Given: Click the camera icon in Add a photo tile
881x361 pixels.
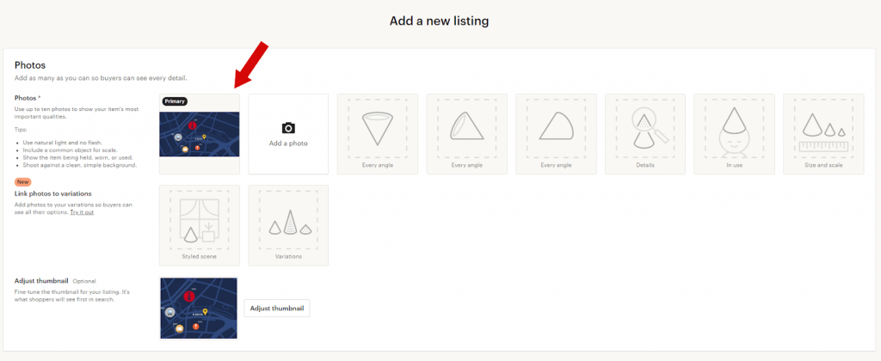Looking at the screenshot, I should (288, 127).
